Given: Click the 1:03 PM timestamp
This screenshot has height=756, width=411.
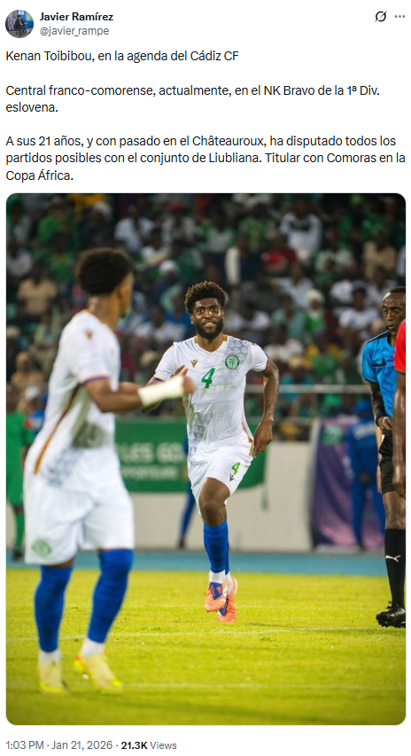Looking at the screenshot, I should pyautogui.click(x=25, y=744).
